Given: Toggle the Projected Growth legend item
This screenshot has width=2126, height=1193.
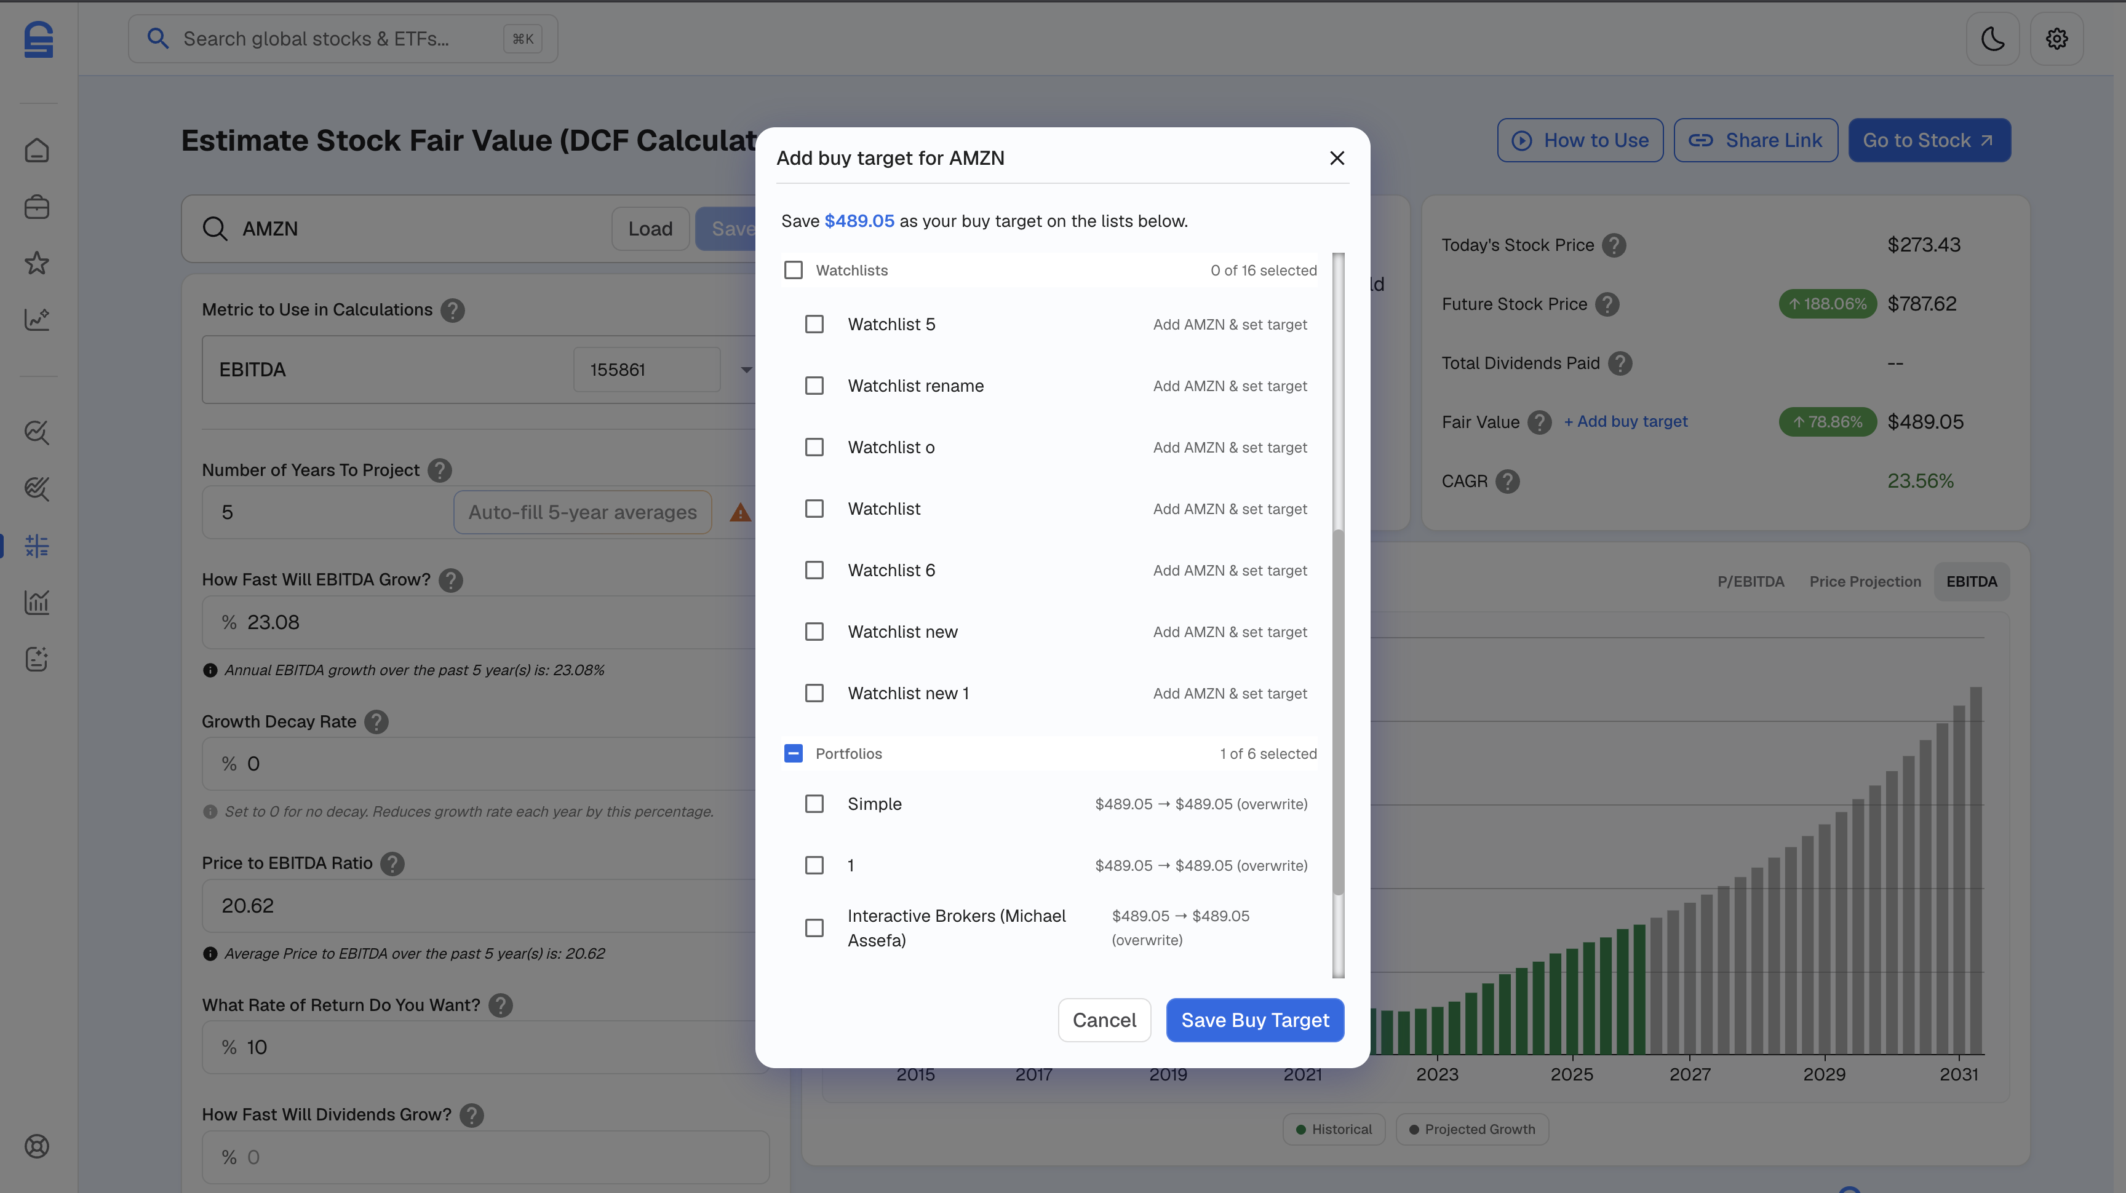Looking at the screenshot, I should (x=1472, y=1130).
